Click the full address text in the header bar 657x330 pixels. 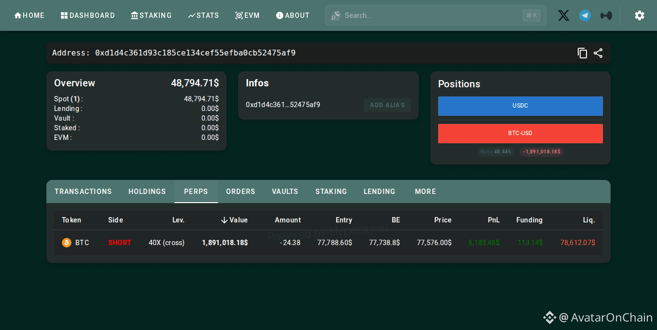[x=195, y=53]
